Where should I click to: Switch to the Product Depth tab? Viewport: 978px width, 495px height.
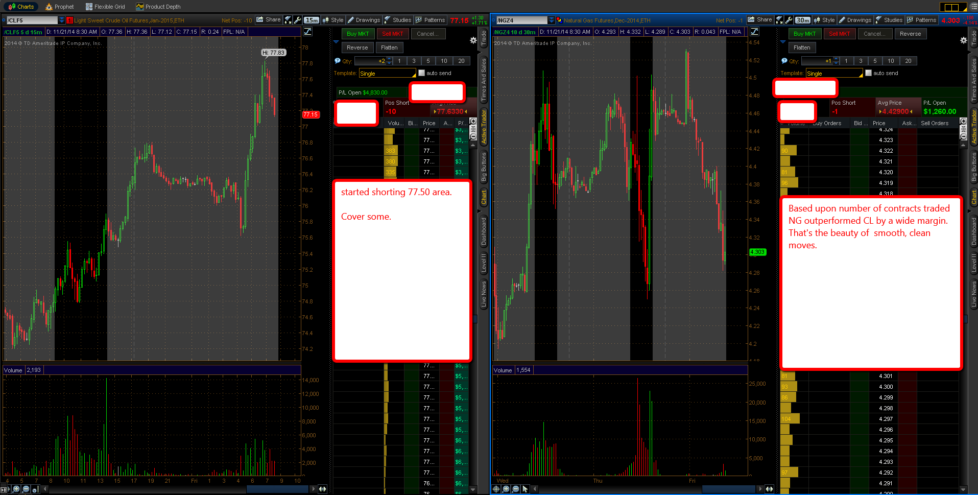coord(158,7)
